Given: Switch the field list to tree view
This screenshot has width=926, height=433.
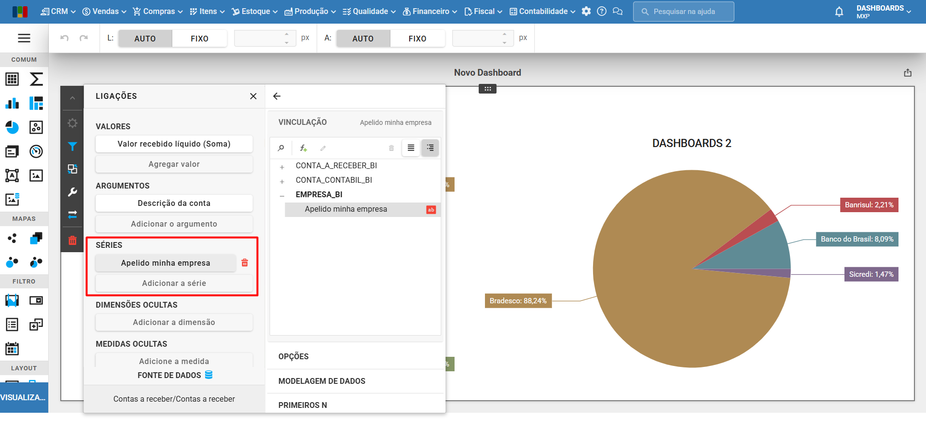Looking at the screenshot, I should point(430,148).
